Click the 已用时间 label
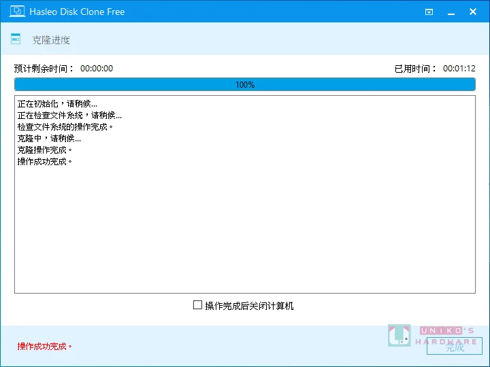The width and height of the screenshot is (490, 367). pos(415,69)
